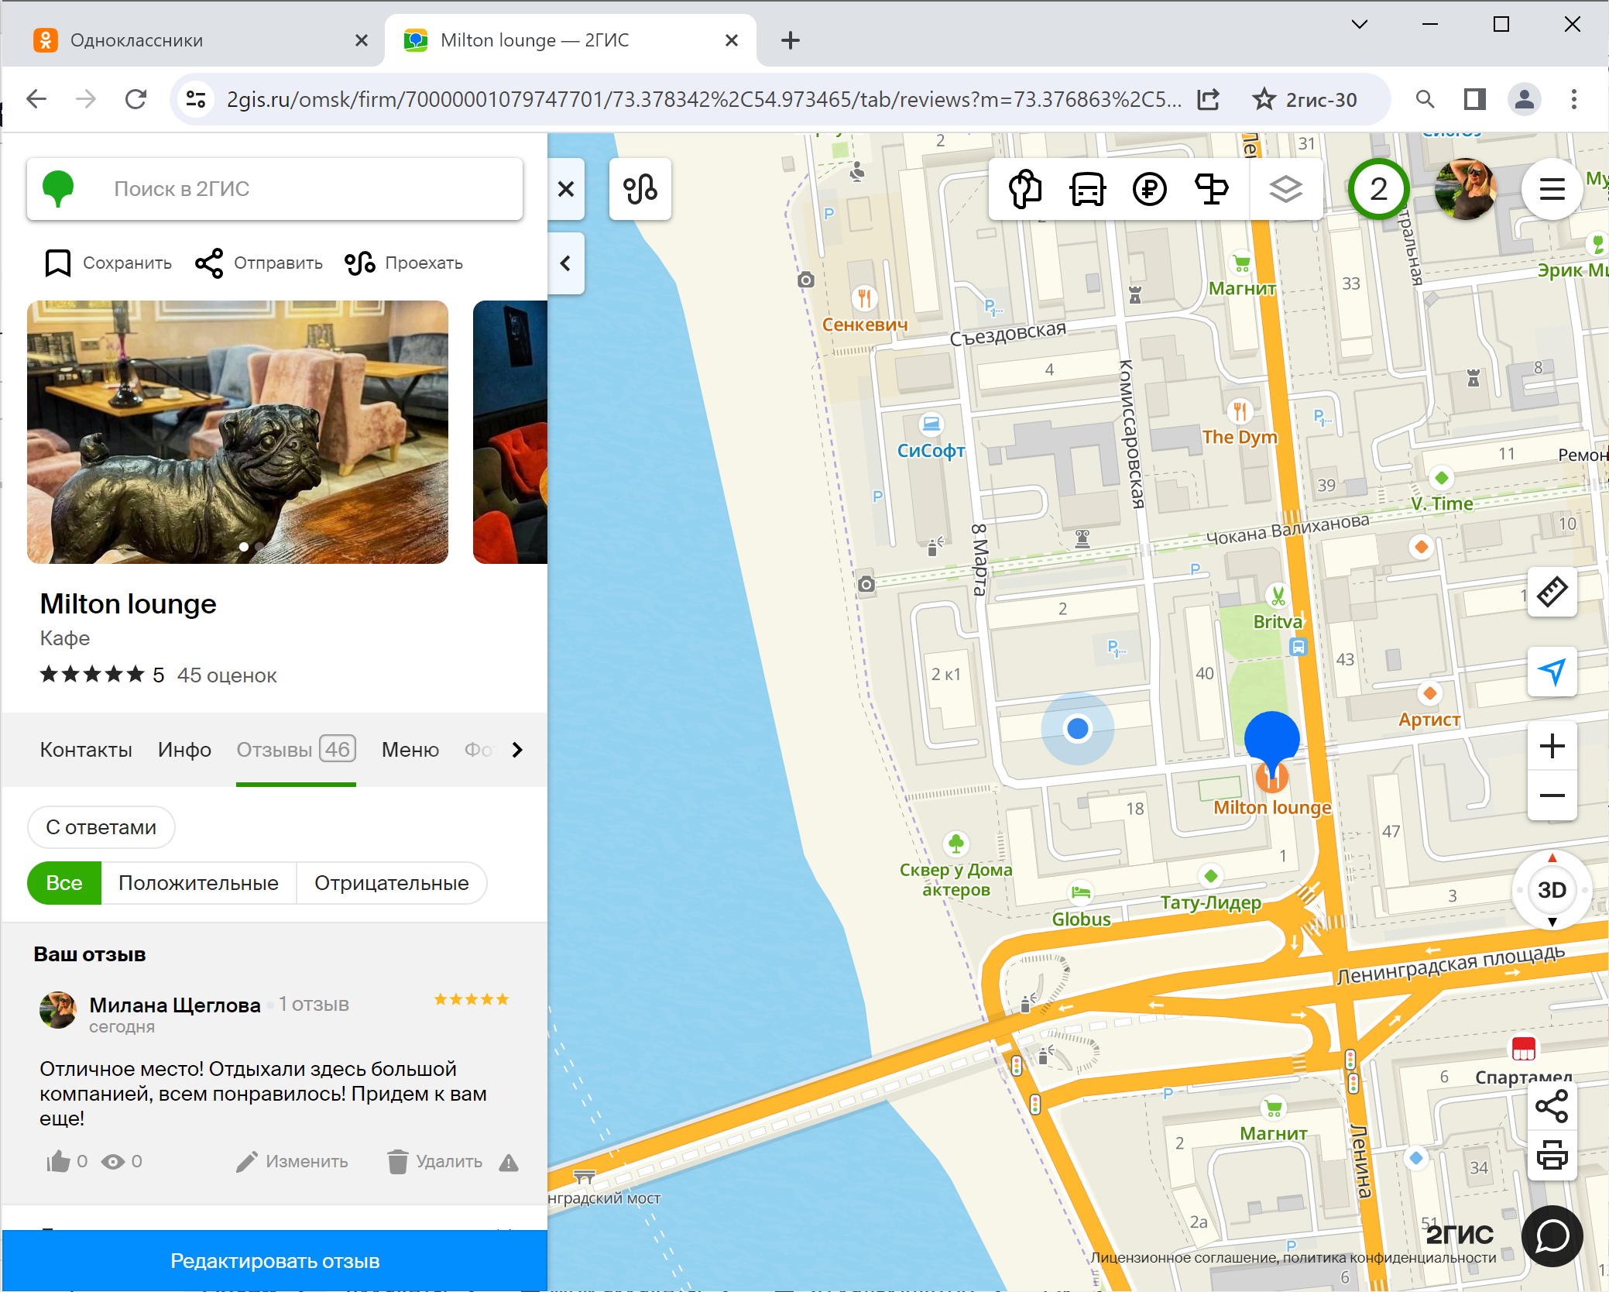Collapse the side panel with left chevron

(566, 263)
